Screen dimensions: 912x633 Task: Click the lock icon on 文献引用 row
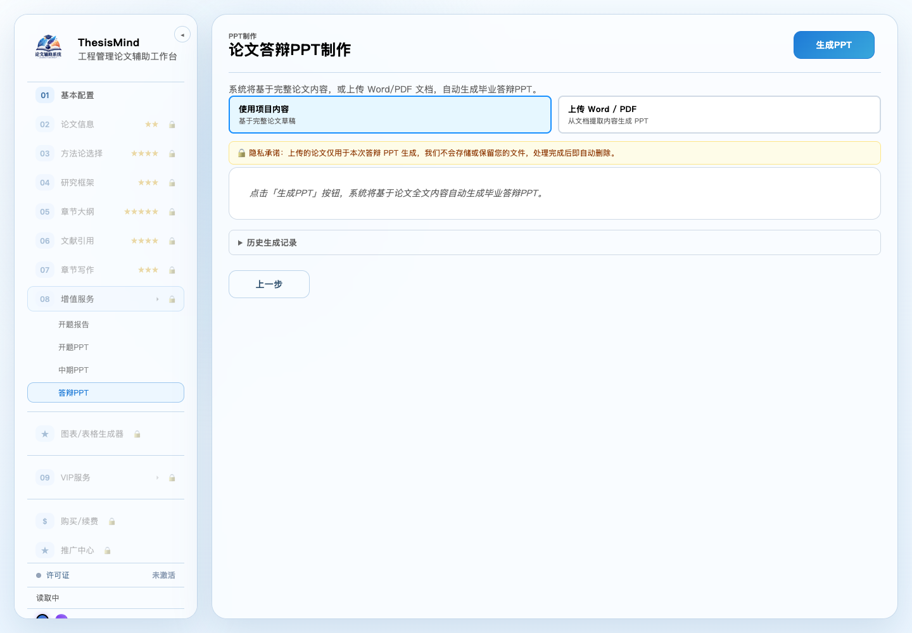(172, 241)
